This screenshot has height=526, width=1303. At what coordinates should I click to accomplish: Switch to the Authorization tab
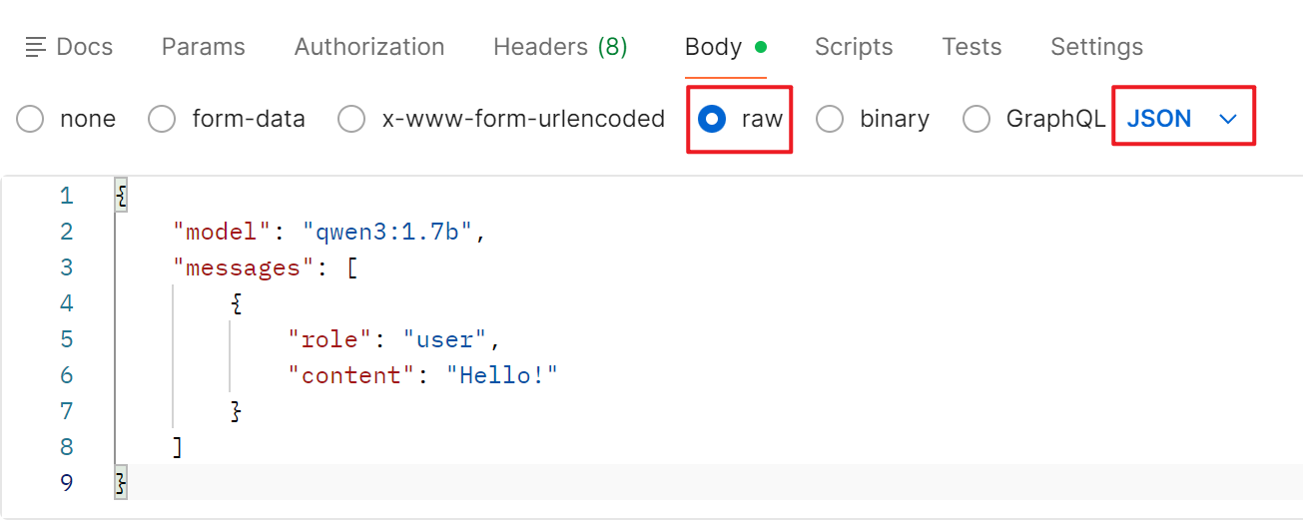click(368, 47)
